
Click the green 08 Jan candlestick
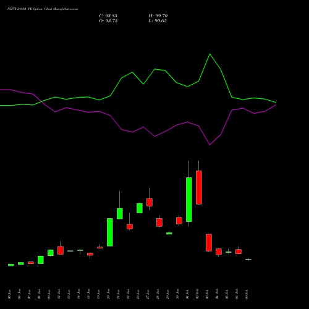pyautogui.click(x=41, y=260)
